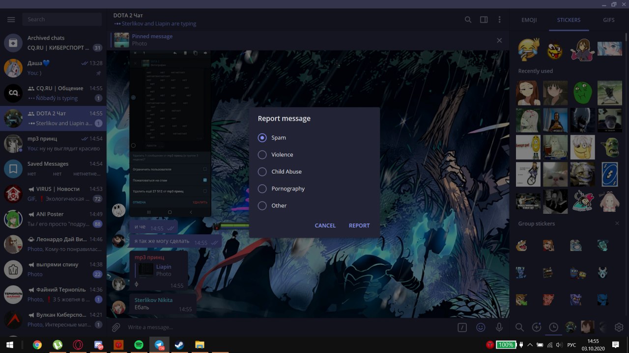Screen dimensions: 629x353
Task: Add sticker set plus icon
Action: coord(537,327)
